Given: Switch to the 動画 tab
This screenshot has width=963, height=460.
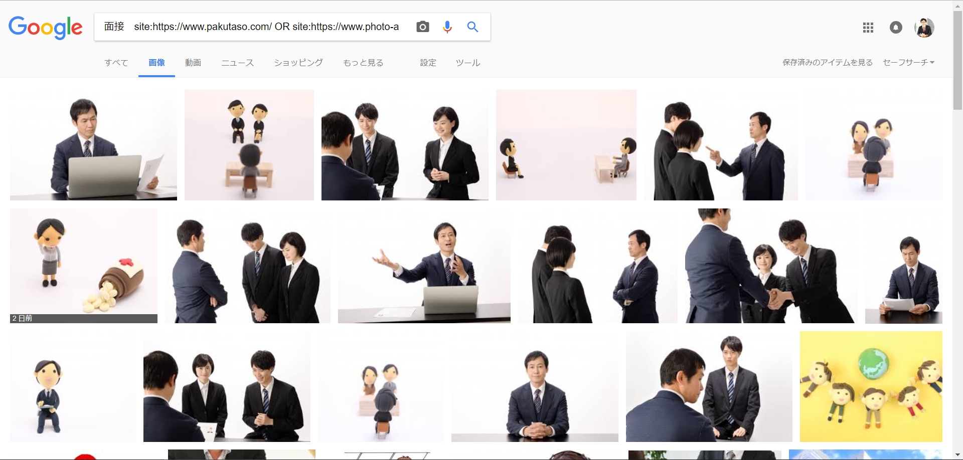Looking at the screenshot, I should point(193,63).
